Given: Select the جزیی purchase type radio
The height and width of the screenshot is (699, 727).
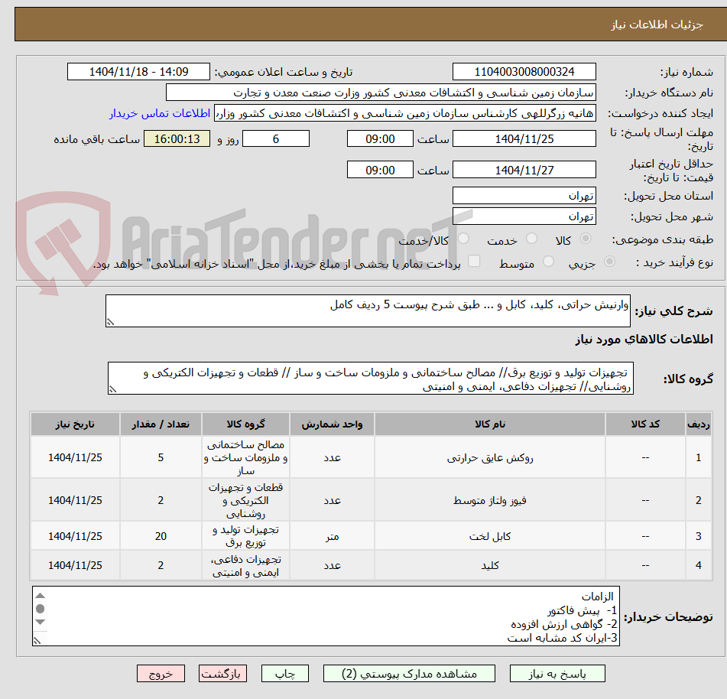Looking at the screenshot, I should tap(609, 262).
